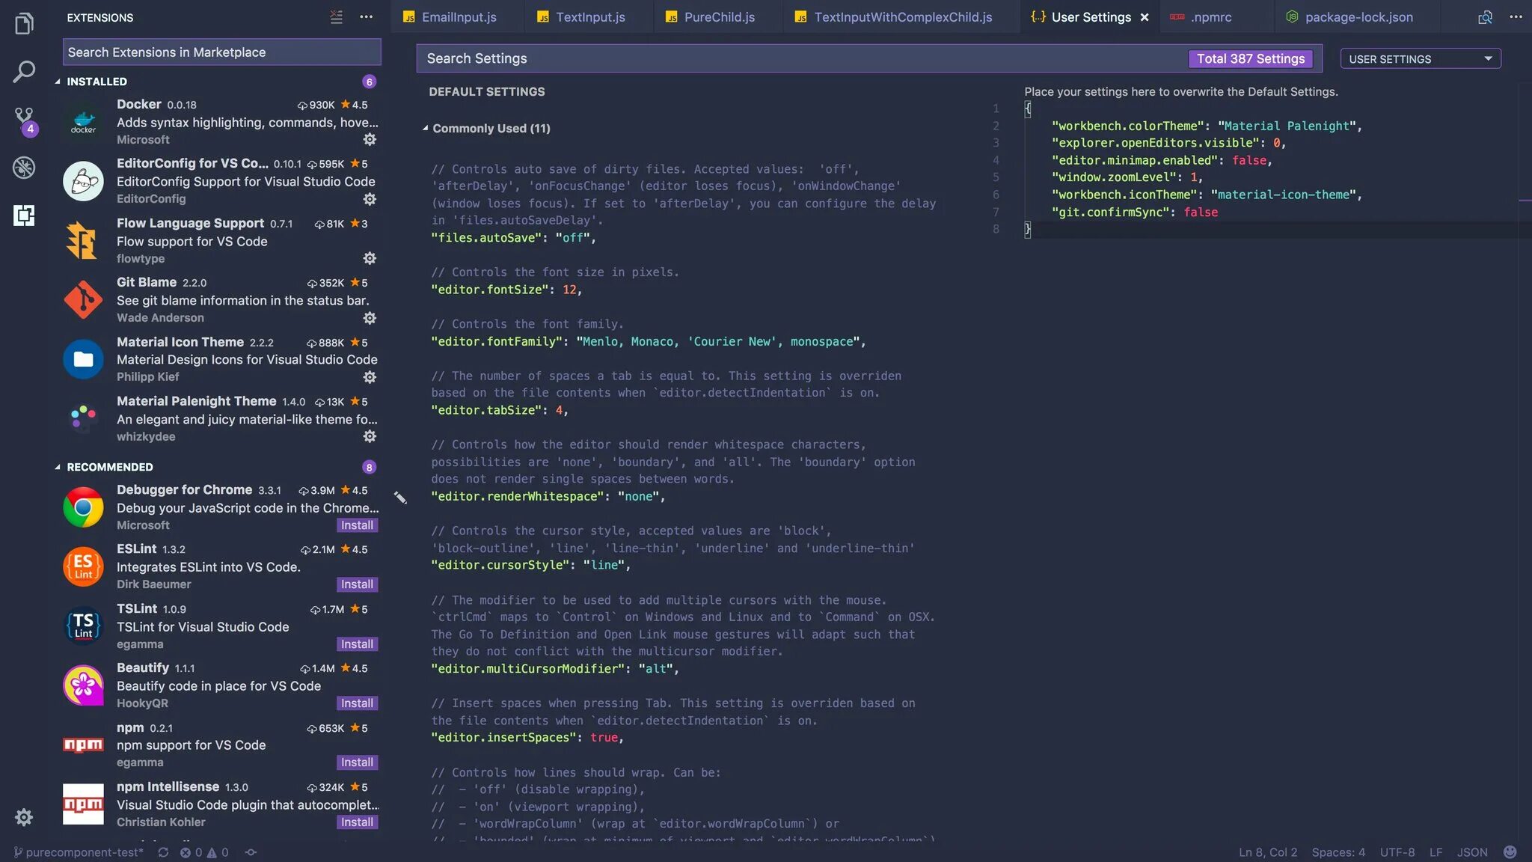The image size is (1532, 862).
Task: Open the manage gear for Git Blame
Action: click(x=370, y=318)
